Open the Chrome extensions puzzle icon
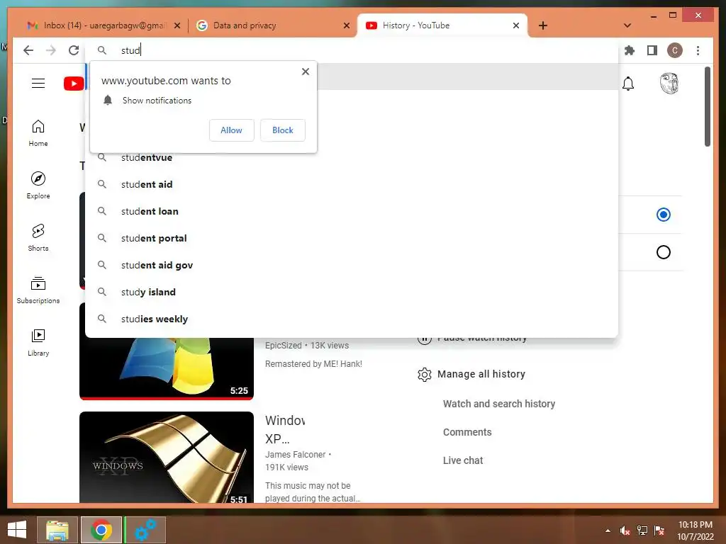Screen dimensions: 726x544 pyautogui.click(x=630, y=50)
